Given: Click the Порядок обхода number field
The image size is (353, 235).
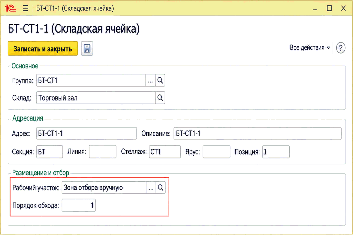Looking at the screenshot, I should (79, 205).
